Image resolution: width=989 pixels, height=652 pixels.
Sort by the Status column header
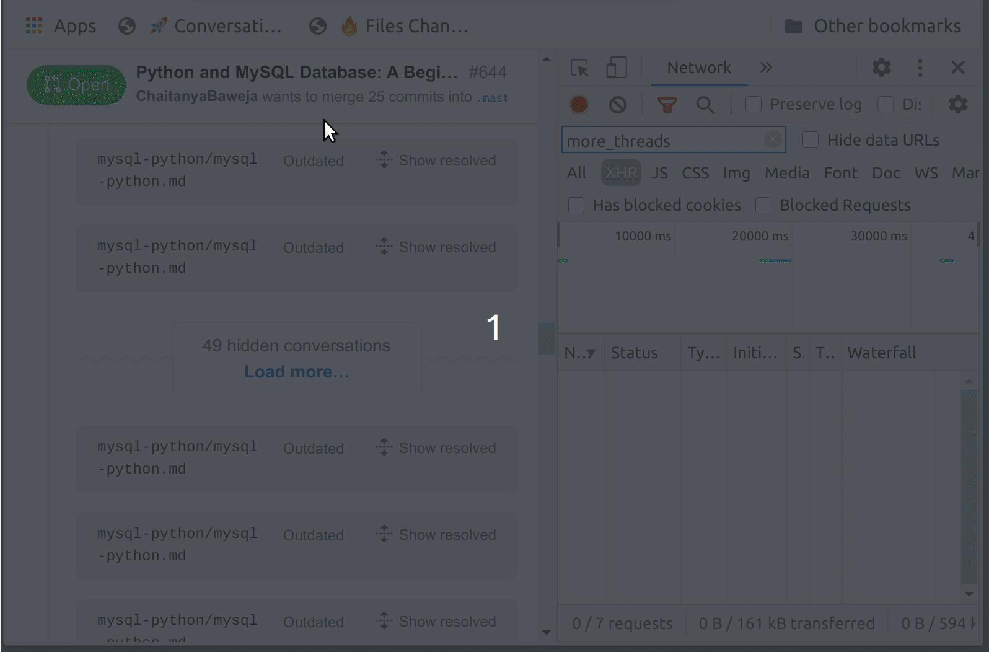tap(642, 353)
